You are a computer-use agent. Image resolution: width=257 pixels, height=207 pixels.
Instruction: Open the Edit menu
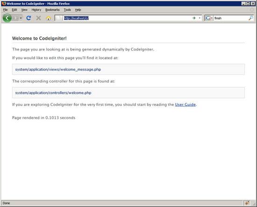point(14,10)
